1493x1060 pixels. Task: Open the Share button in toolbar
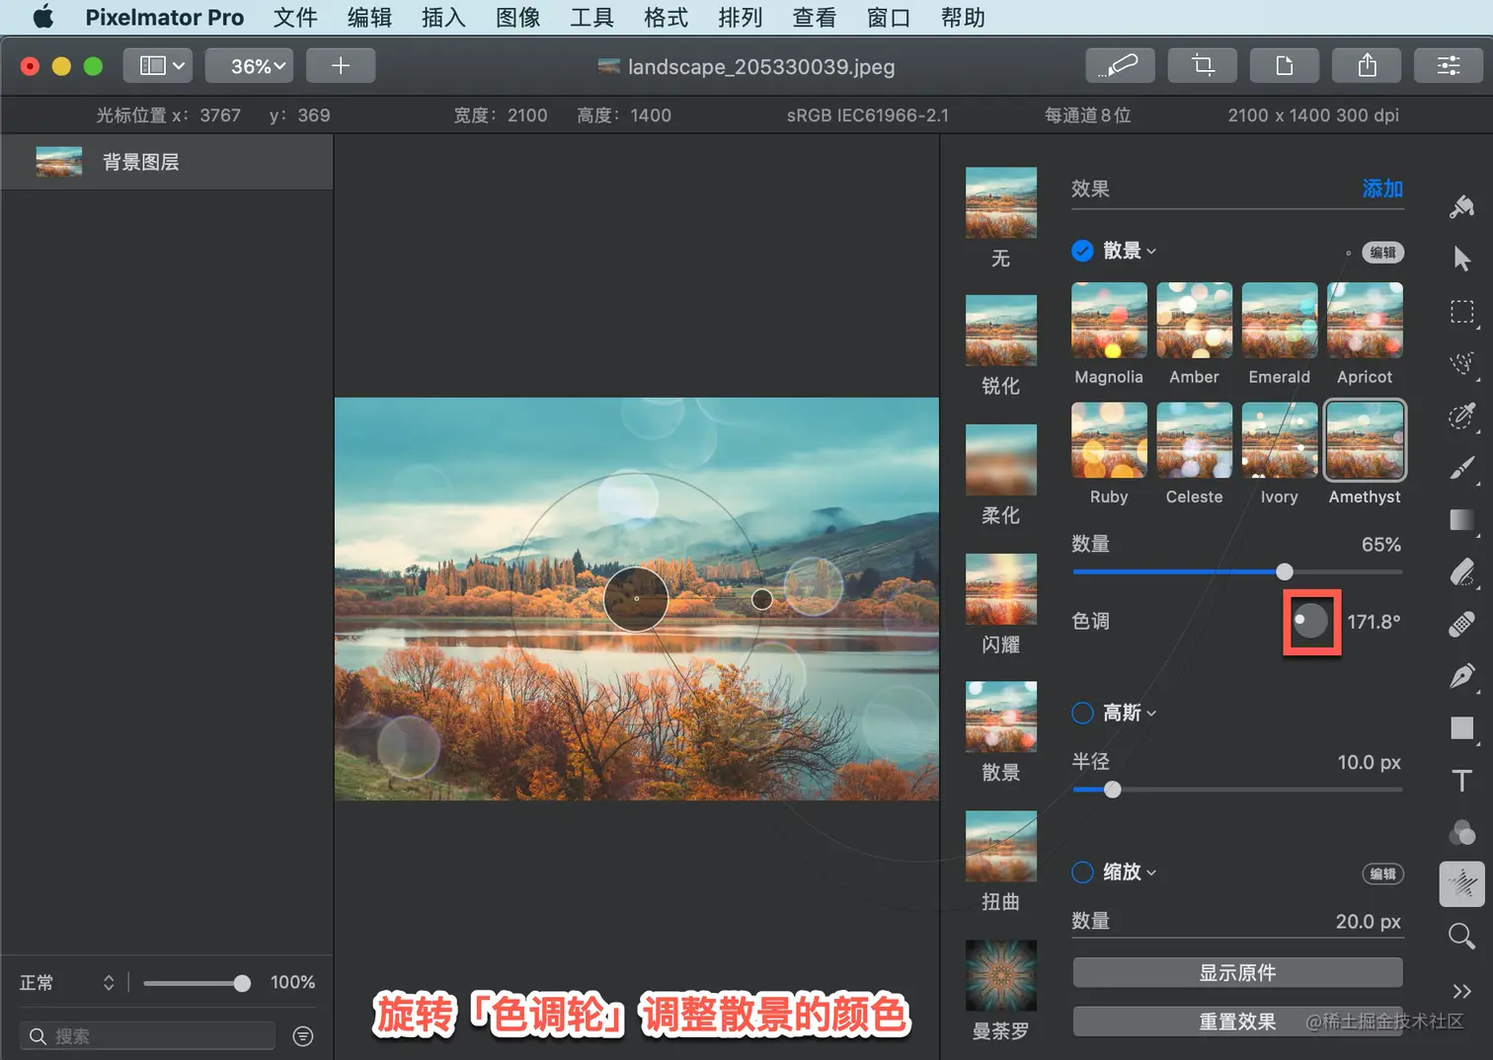(x=1367, y=66)
